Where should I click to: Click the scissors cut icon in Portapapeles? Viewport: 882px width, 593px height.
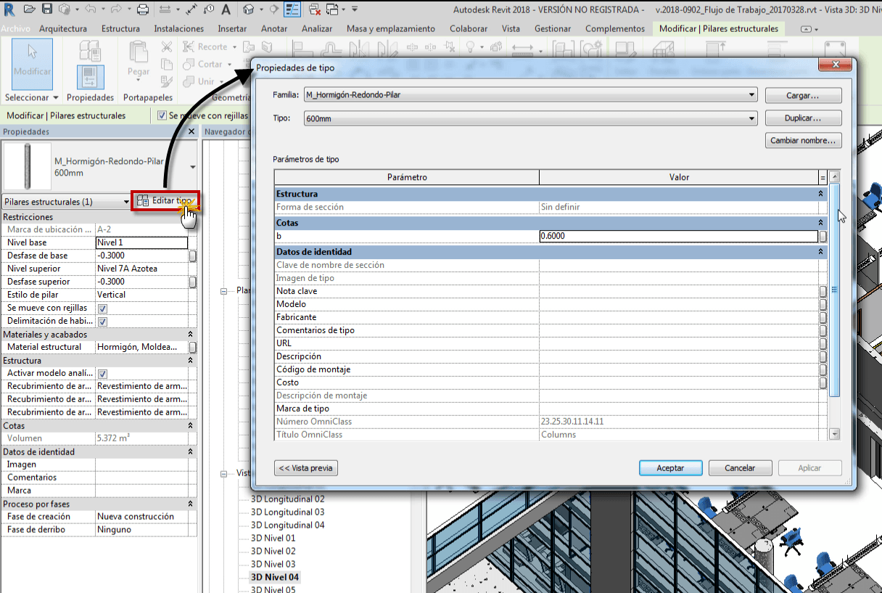[x=167, y=47]
